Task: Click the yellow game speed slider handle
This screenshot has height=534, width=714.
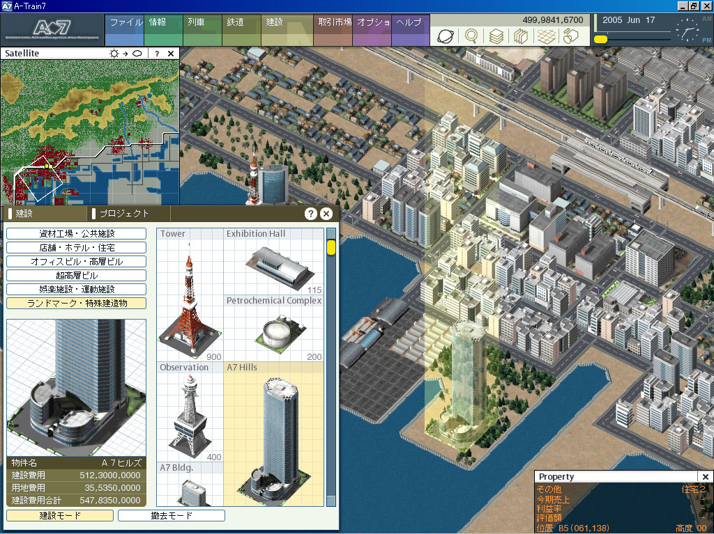Action: coord(600,40)
